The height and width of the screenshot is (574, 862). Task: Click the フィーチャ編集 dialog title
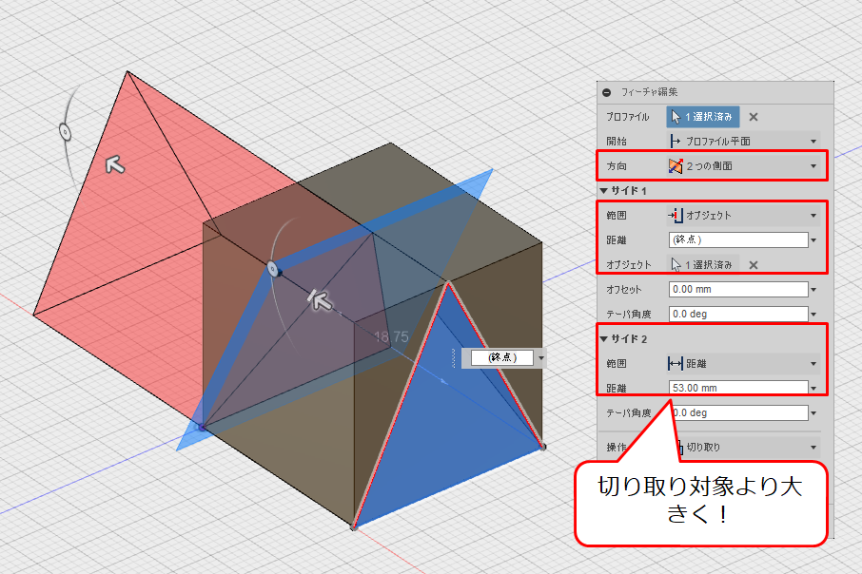649,92
